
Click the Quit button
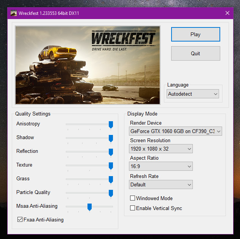195,53
